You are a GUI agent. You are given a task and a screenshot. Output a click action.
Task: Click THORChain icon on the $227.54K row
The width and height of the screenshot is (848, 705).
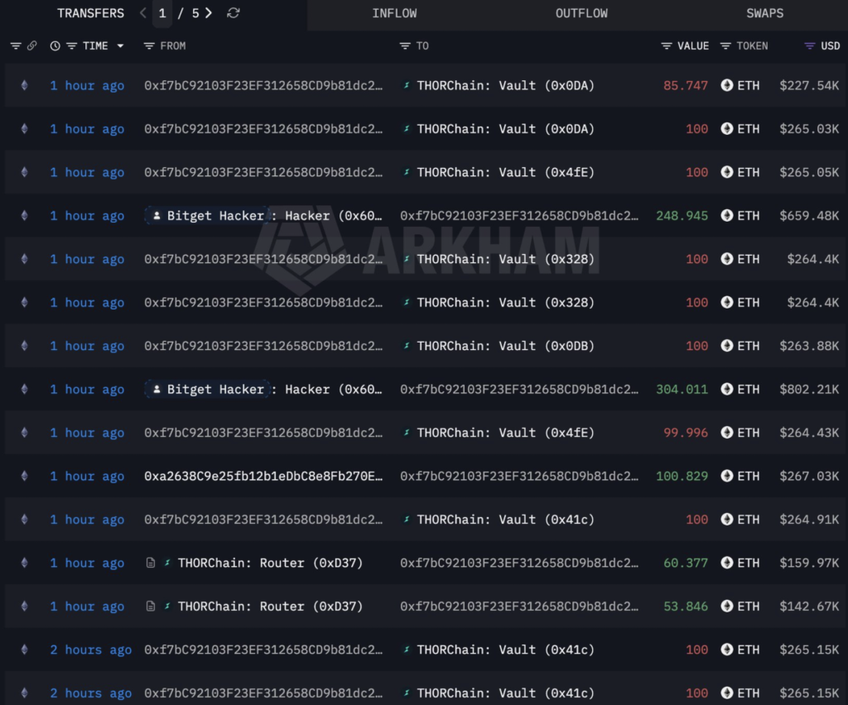click(406, 85)
